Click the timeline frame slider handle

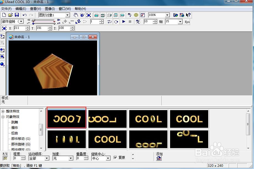click(x=33, y=20)
